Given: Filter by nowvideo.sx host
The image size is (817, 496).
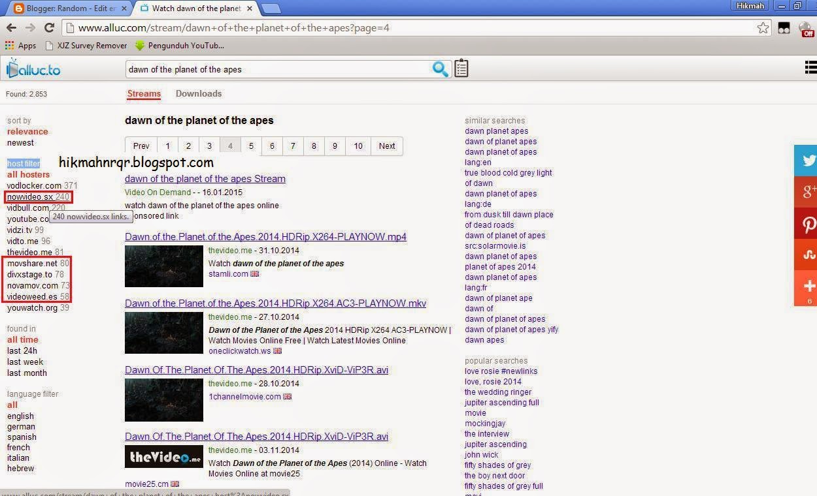Looking at the screenshot, I should [x=38, y=197].
